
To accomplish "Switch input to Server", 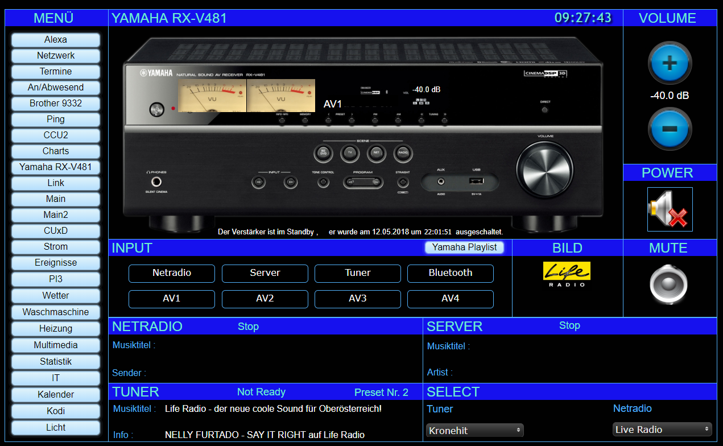I will pos(265,273).
